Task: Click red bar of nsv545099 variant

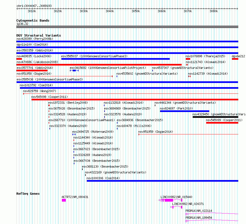Action: pos(222,123)
